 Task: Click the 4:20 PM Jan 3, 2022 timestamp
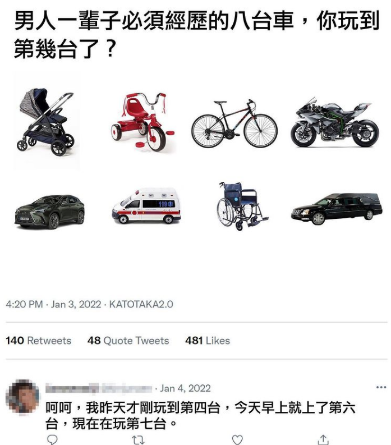[53, 304]
